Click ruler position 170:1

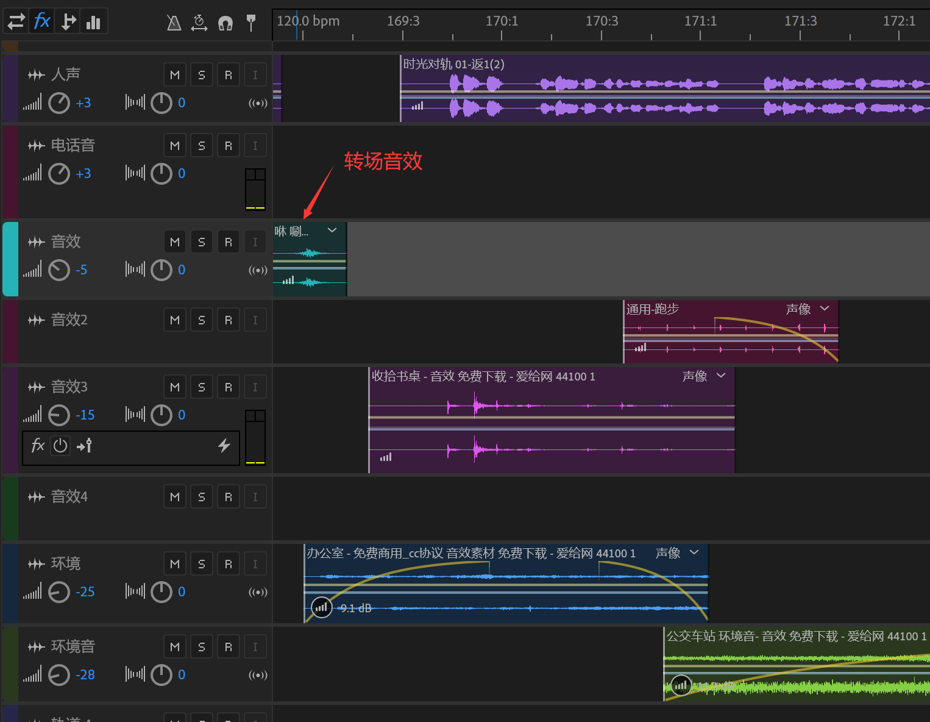pos(502,21)
